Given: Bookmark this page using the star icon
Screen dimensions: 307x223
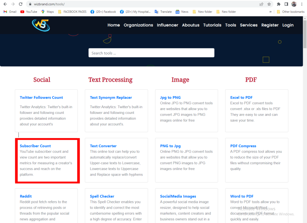Looking at the screenshot, I should coord(269,4).
